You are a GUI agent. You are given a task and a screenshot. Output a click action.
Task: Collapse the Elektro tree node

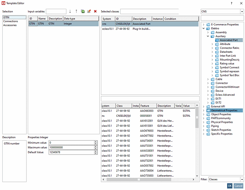pyautogui.click(x=204, y=28)
